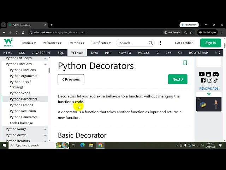Click the browser address bar URL
Screen dimensions: 226x170
click(60, 33)
